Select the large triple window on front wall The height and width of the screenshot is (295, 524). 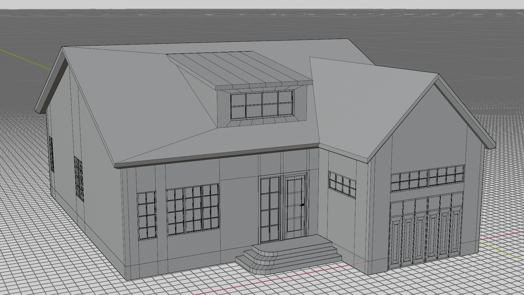pyautogui.click(x=193, y=209)
